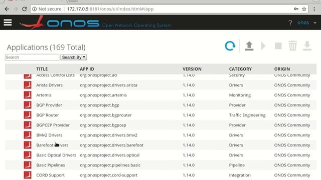321x180 pixels.
Task: Bookmark this page with star icon
Action: coord(304,9)
